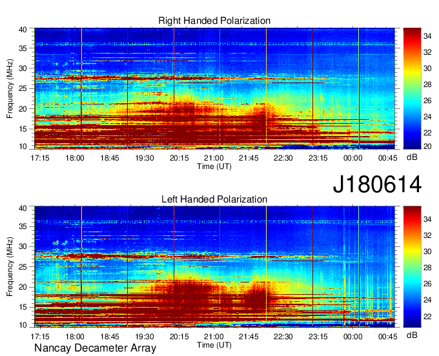Screen dimensions: 439x356
Task: Click the "dB" unit label of the top colorbar
Action: pyautogui.click(x=412, y=157)
